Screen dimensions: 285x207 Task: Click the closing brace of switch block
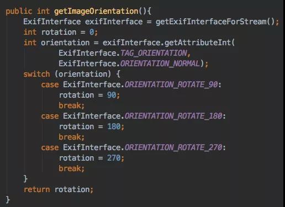pyautogui.click(x=25, y=179)
